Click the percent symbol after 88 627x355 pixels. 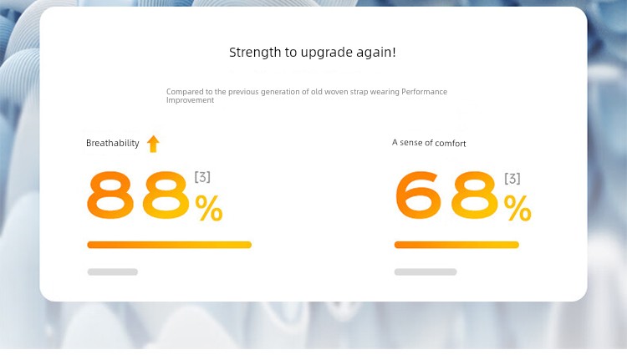[209, 208]
